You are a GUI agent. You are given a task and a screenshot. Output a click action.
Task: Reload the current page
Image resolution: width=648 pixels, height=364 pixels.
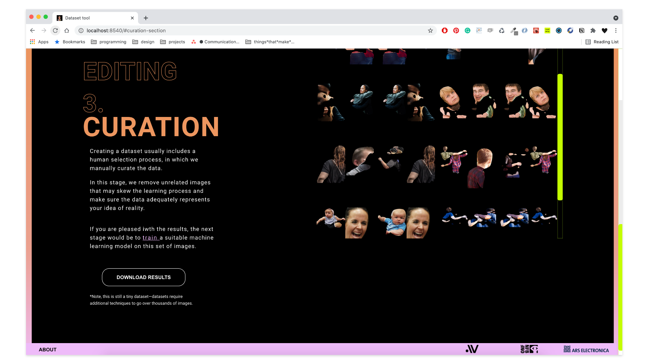point(55,30)
